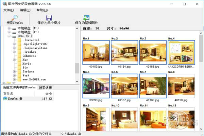204x136 pixels.
Task: Select the www.Do2019.com folder
Action: (x=34, y=79)
